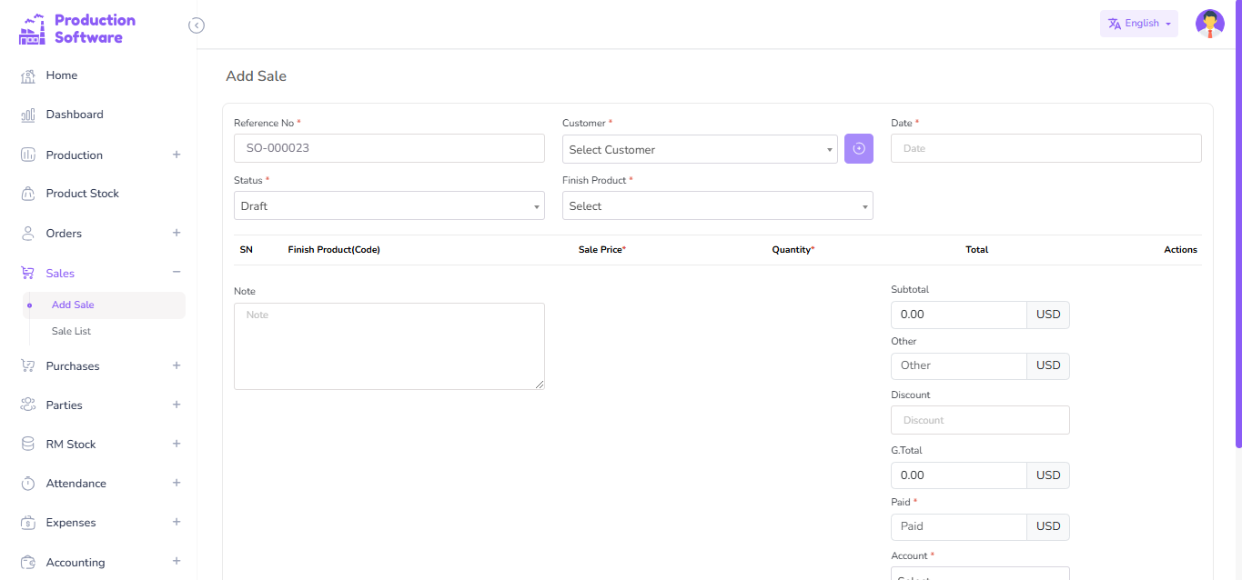Collapse the Sales menu section
Image resolution: width=1242 pixels, height=580 pixels.
tap(177, 273)
